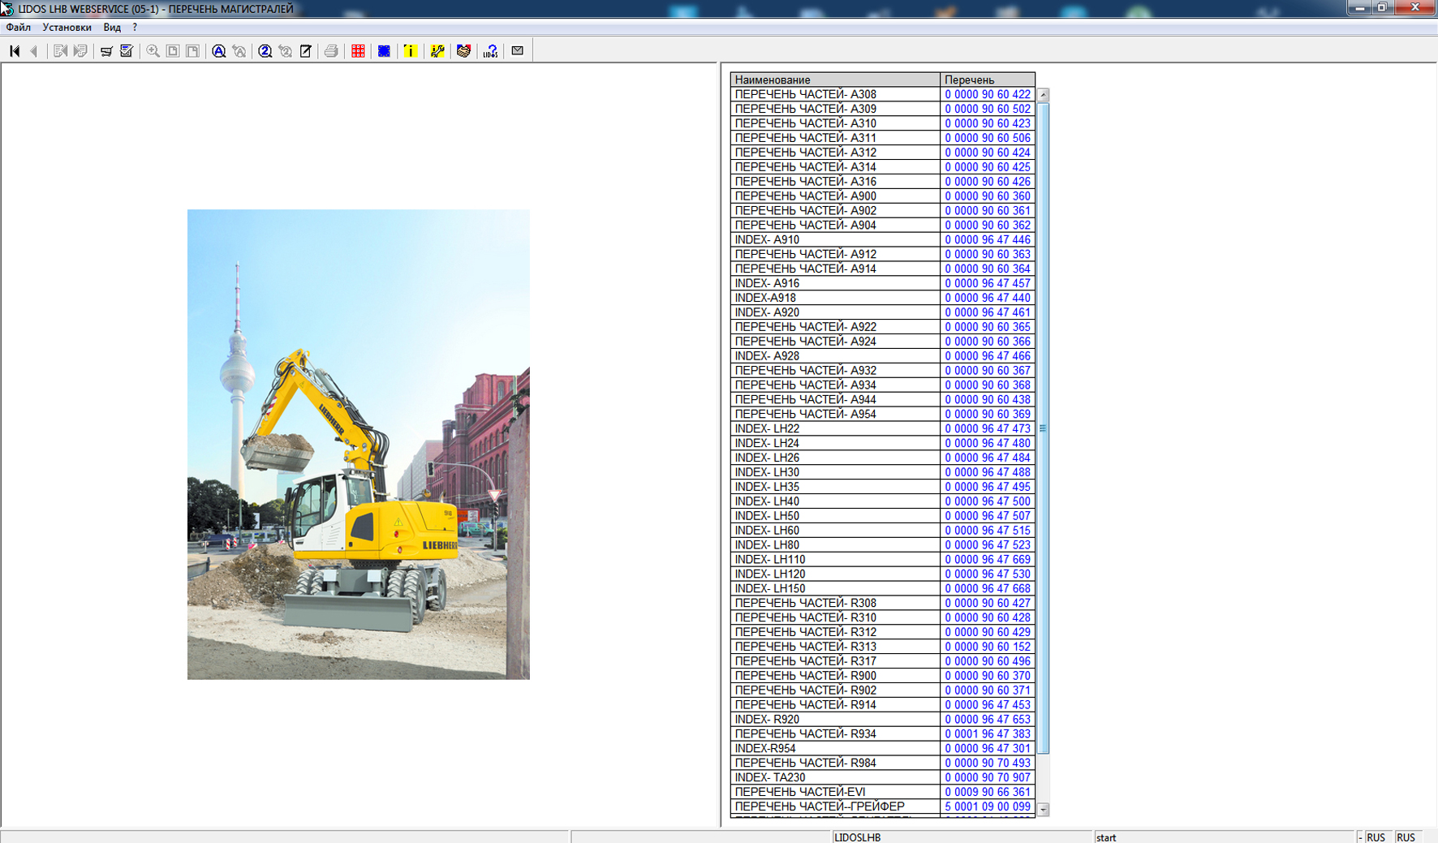1438x843 pixels.
Task: Click scrollbar down arrow in catalog list
Action: click(x=1044, y=809)
